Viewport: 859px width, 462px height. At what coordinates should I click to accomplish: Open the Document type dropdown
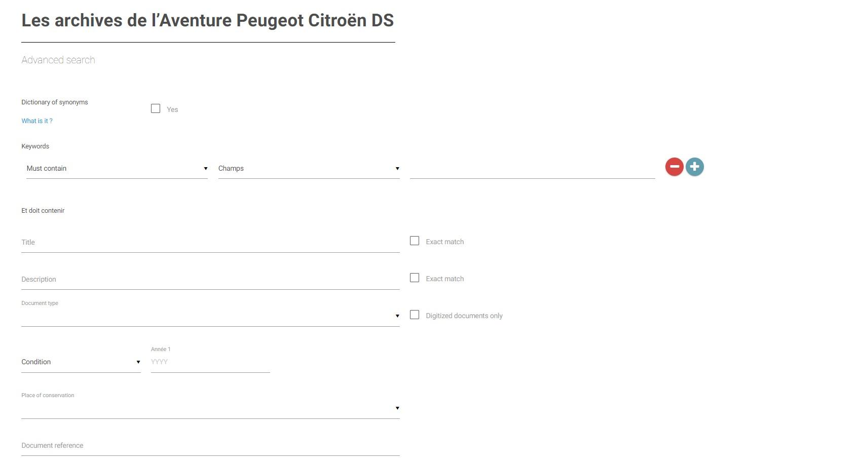[210, 316]
